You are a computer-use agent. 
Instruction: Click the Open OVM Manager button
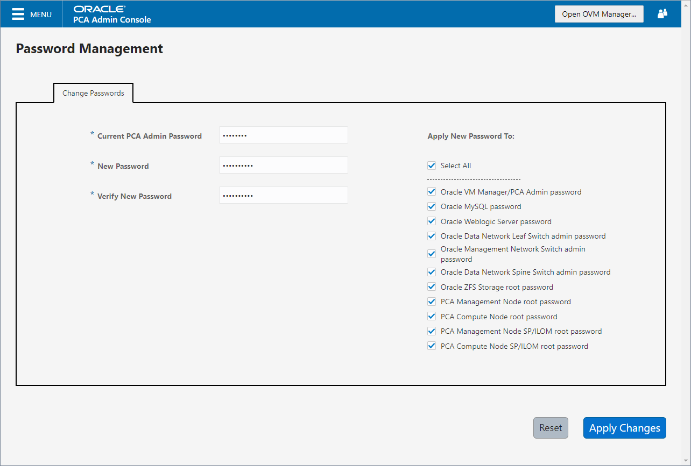point(599,13)
